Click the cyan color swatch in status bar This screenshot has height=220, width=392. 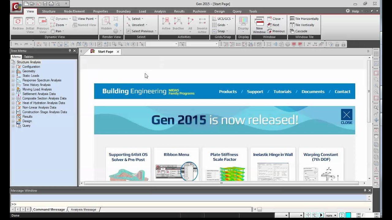tap(348, 215)
